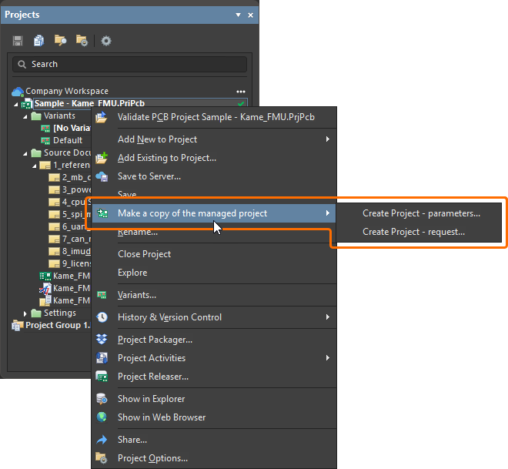508x469 pixels.
Task: Click the Open Project folder-search toolbar icon
Action: pos(61,41)
